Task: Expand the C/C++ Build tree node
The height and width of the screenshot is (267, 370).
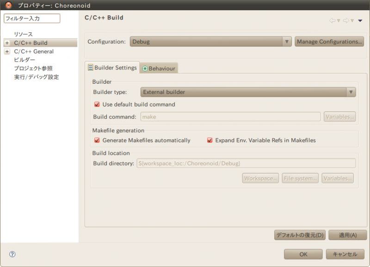Action: coord(7,43)
